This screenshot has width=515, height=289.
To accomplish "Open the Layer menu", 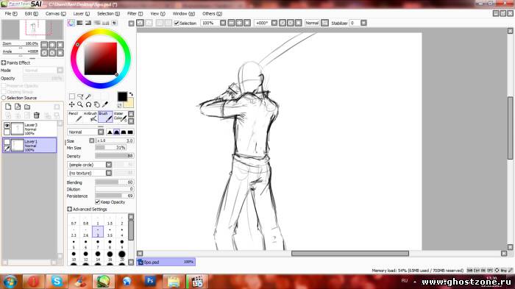I will click(x=81, y=13).
